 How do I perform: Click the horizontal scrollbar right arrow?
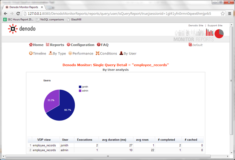tap(227, 156)
